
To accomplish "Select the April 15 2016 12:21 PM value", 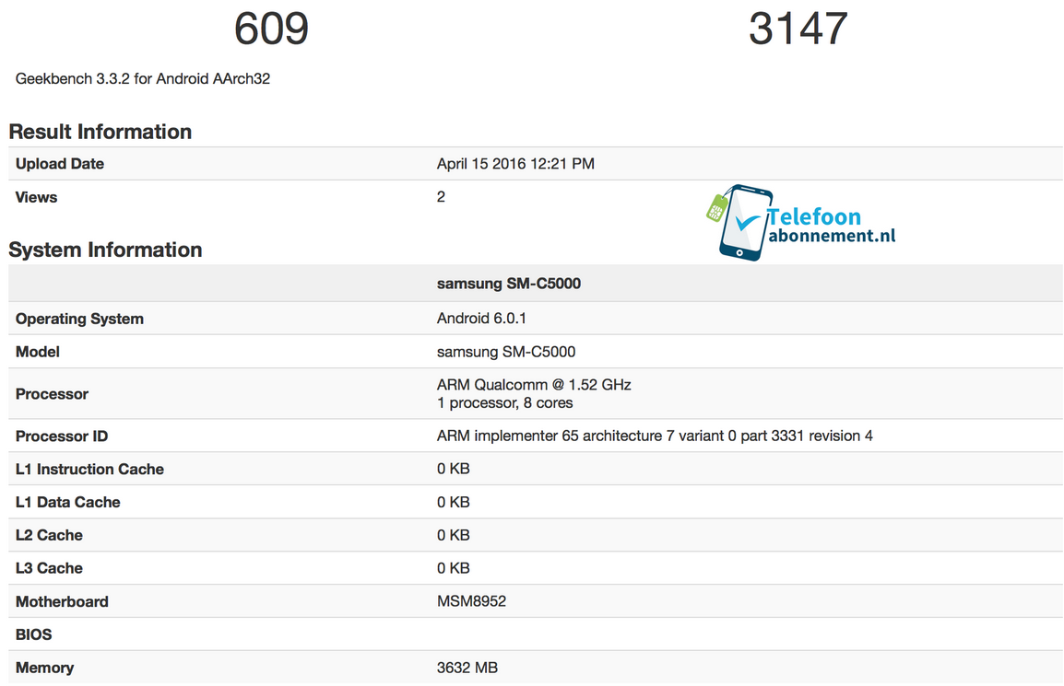I will point(515,163).
